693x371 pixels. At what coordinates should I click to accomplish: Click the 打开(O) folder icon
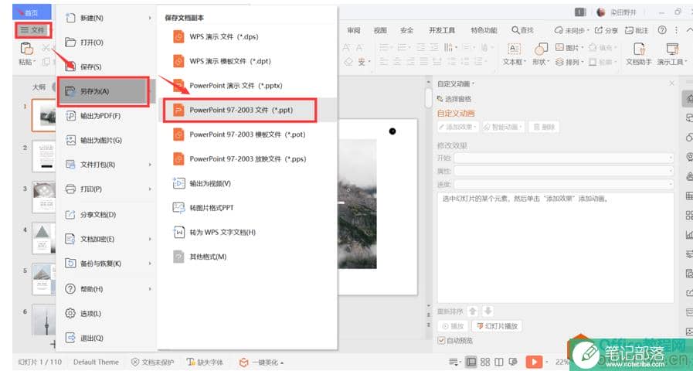click(70, 42)
